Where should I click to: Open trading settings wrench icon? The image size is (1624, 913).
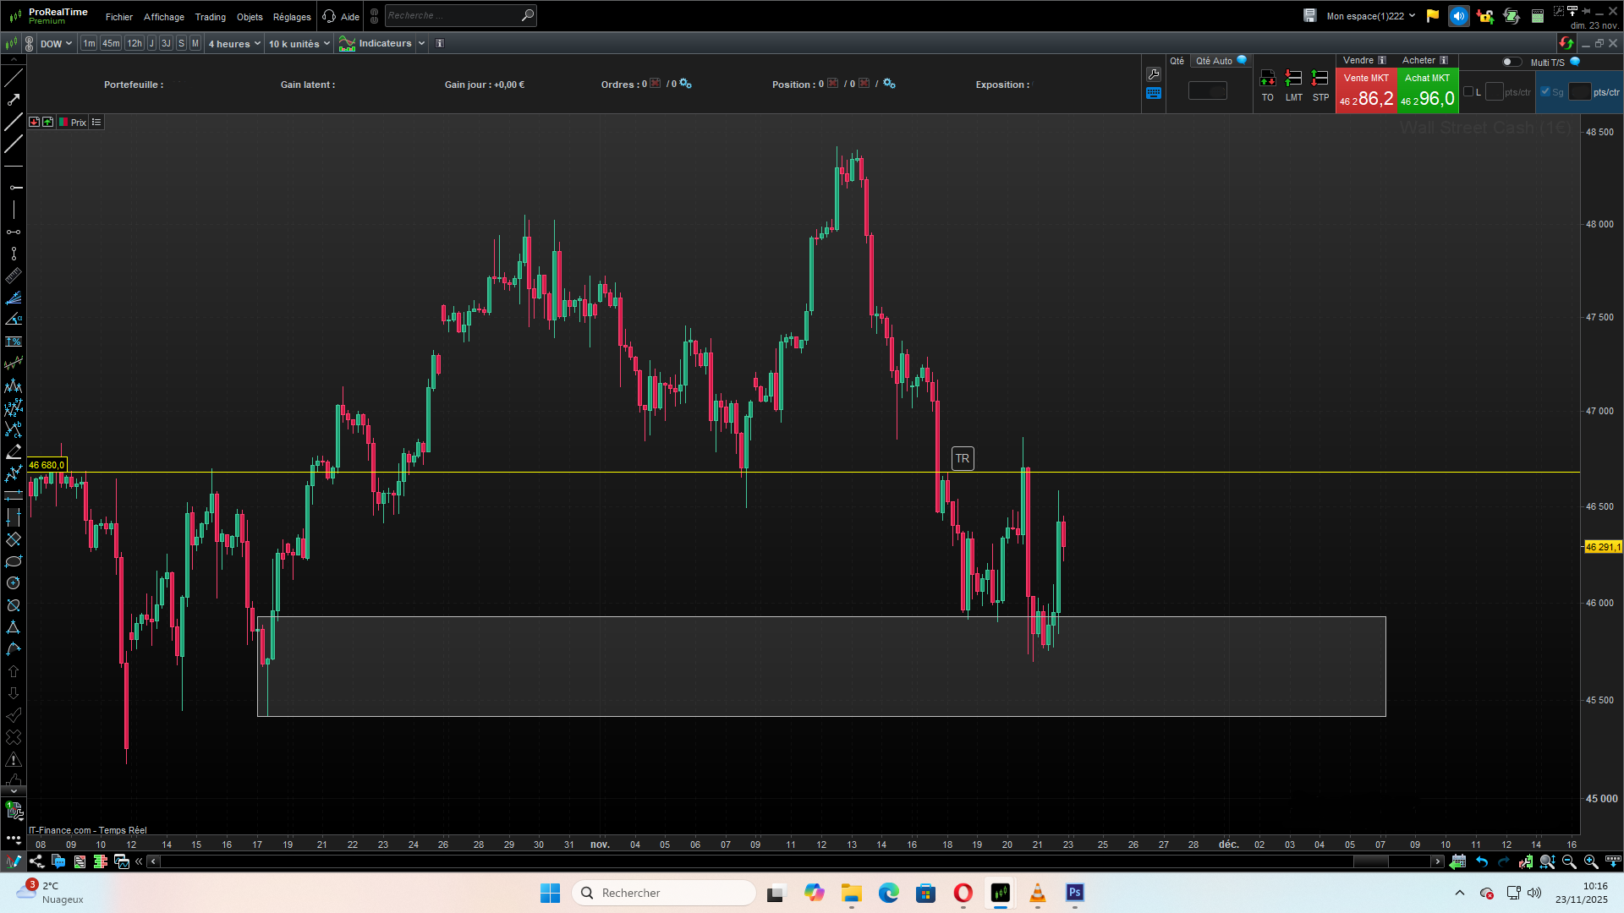click(1154, 74)
